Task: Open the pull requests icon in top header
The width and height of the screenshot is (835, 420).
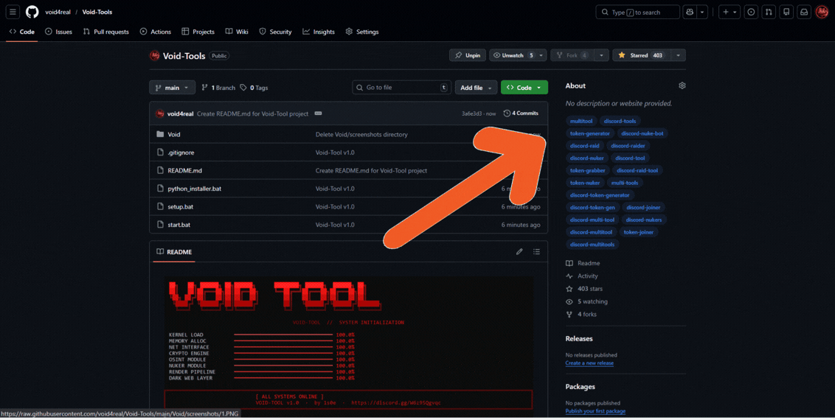Action: click(x=769, y=12)
